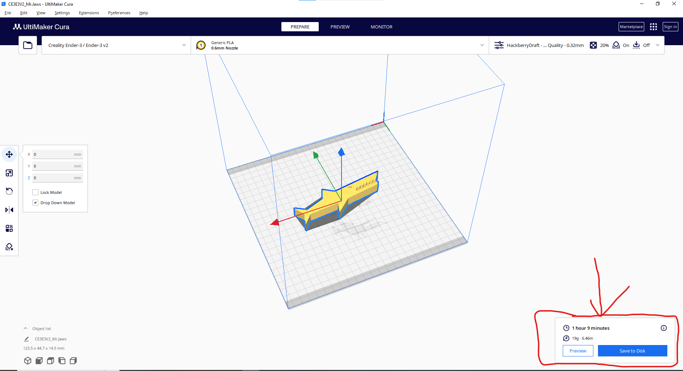
Task: Click the X position input field
Action: click(x=58, y=154)
